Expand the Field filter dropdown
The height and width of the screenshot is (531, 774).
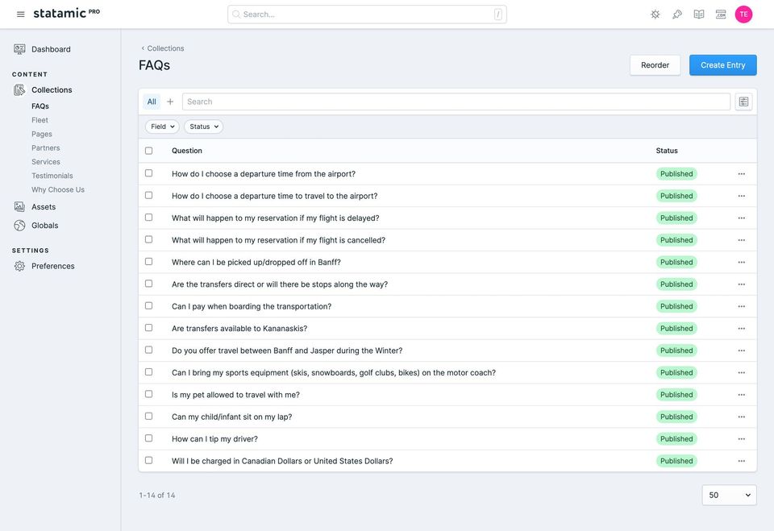pos(162,127)
